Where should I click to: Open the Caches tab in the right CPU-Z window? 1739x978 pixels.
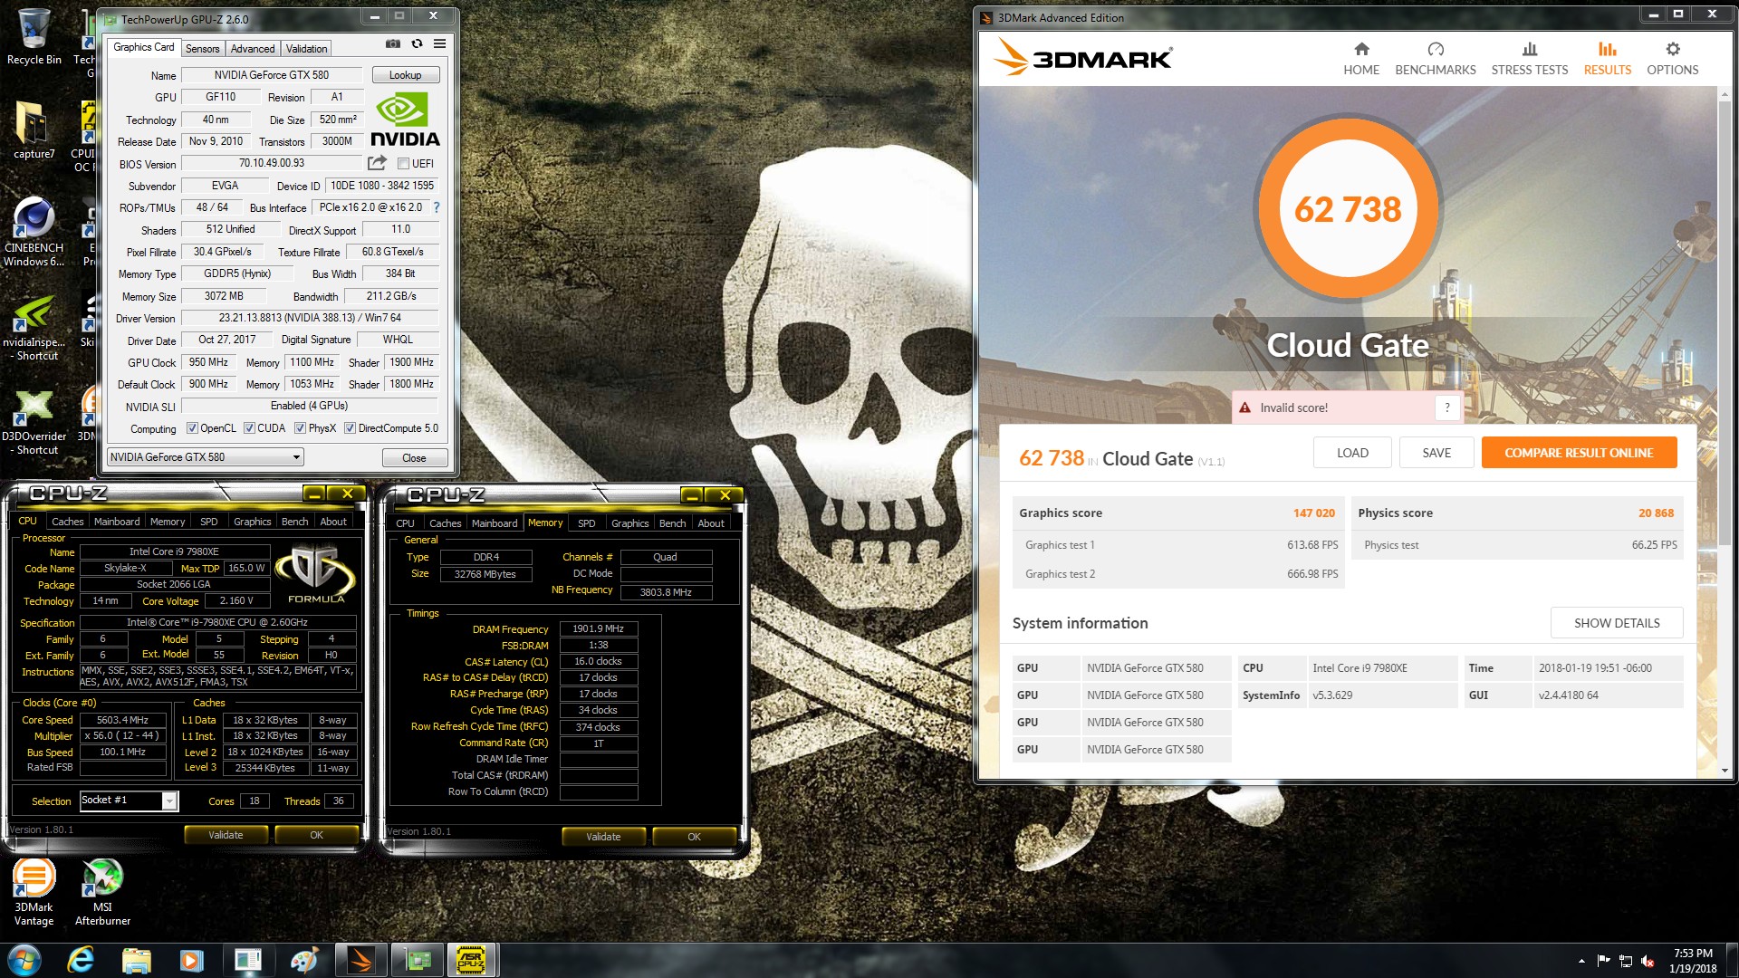(445, 523)
